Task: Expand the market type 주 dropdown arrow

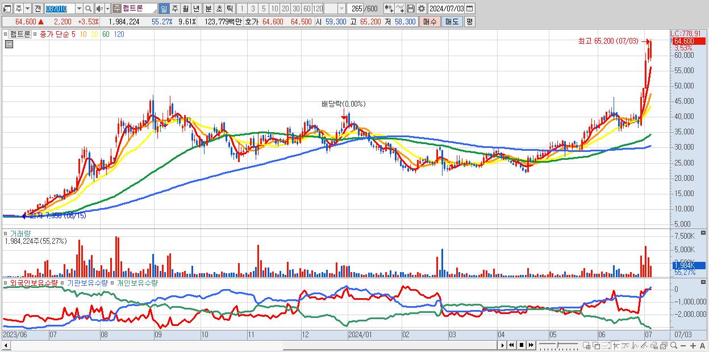Action: tap(27, 9)
